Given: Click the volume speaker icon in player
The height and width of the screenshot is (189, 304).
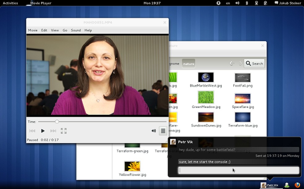Looking at the screenshot, I should [154, 131].
